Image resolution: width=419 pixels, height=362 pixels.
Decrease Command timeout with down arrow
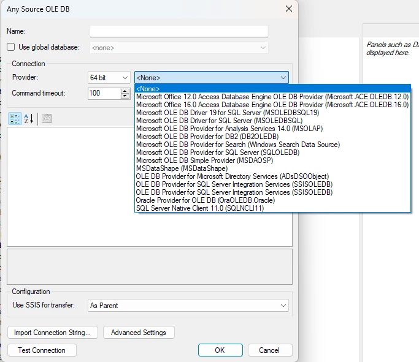pos(125,96)
